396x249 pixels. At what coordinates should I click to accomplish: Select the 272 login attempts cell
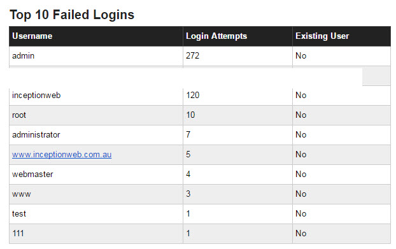237,56
